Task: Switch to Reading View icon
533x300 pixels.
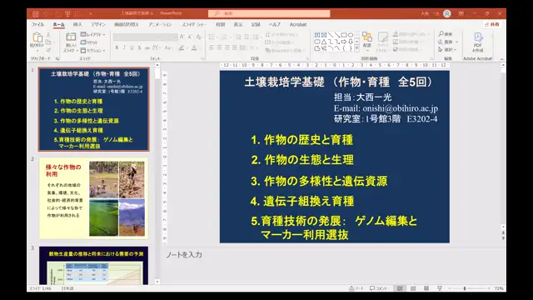Action: (x=426, y=288)
